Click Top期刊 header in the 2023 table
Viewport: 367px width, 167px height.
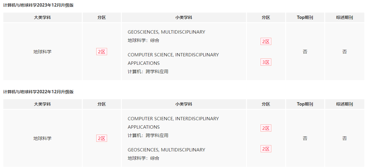tap(305, 17)
